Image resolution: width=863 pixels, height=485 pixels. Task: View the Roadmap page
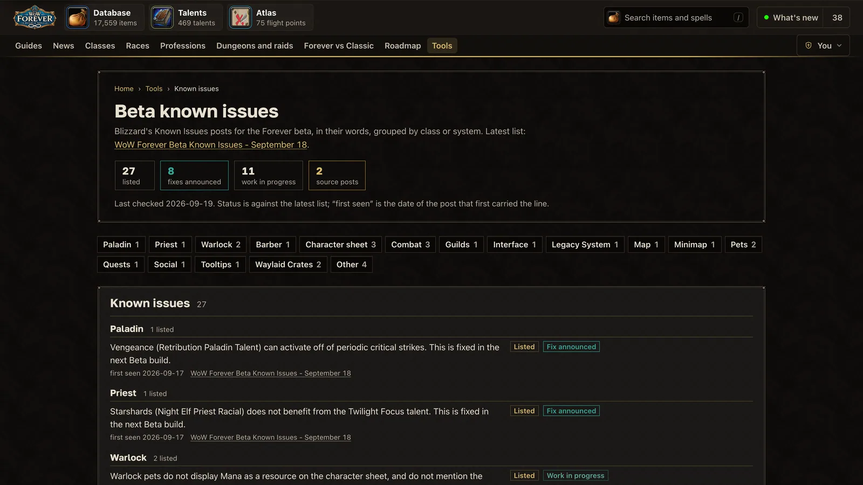pos(402,46)
